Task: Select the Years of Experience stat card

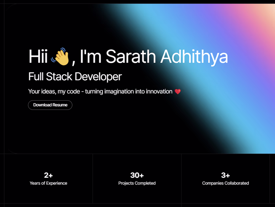Action: tap(48, 178)
